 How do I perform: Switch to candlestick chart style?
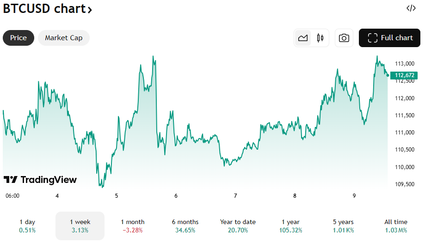click(320, 38)
